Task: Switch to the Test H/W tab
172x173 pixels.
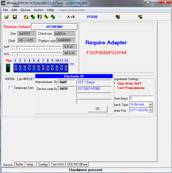Action: pos(57,164)
